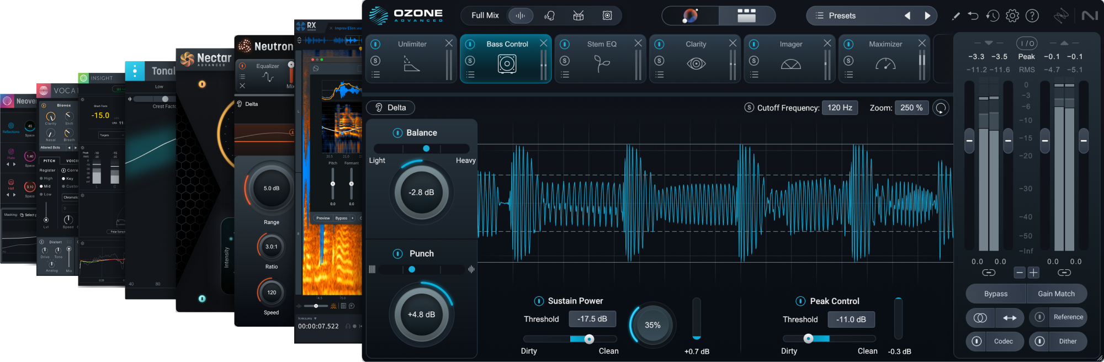Switch to the module grid view tab
Viewport: 1104px width, 362px height.
[746, 15]
